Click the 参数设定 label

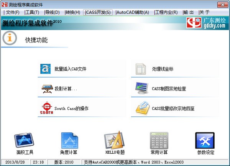coord(205,152)
